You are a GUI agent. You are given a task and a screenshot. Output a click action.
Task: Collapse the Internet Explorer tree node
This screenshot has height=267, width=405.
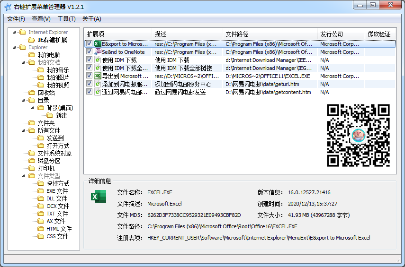[x=15, y=32]
